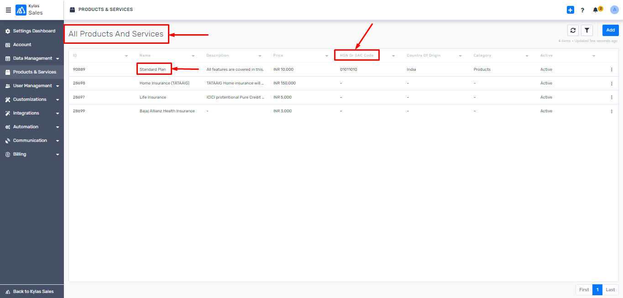623x298 pixels.
Task: Go to the Last page
Action: [611, 290]
